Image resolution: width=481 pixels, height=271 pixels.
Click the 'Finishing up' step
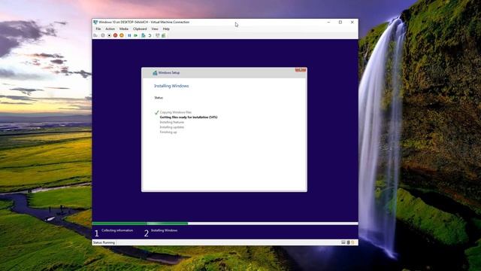168,132
